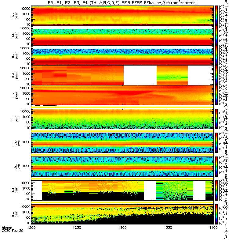Image resolution: width=229 pixels, height=245 pixels.
Task: Click the color bar beside thc peer panel
Action: pos(216,55)
